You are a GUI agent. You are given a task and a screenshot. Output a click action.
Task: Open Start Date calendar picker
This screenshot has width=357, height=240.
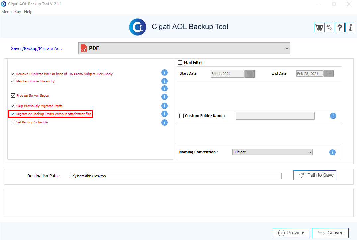click(x=250, y=74)
